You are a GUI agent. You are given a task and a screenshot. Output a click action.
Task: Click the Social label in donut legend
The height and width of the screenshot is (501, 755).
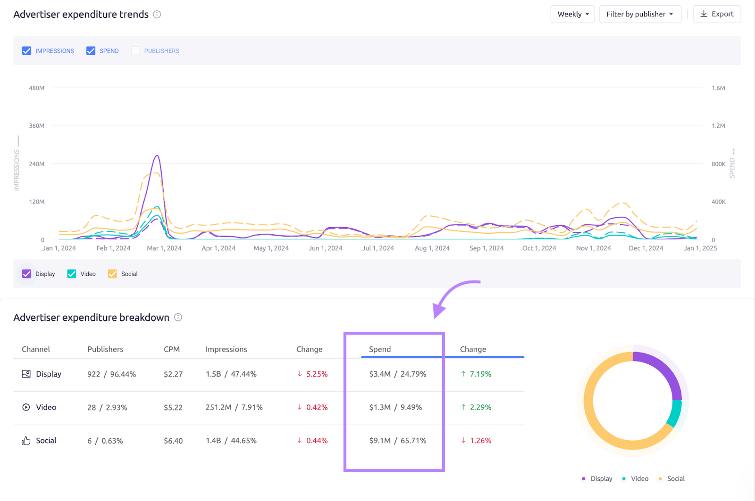[676, 479]
